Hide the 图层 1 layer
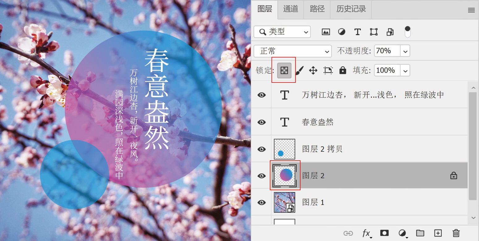This screenshot has width=479, height=241. point(262,202)
